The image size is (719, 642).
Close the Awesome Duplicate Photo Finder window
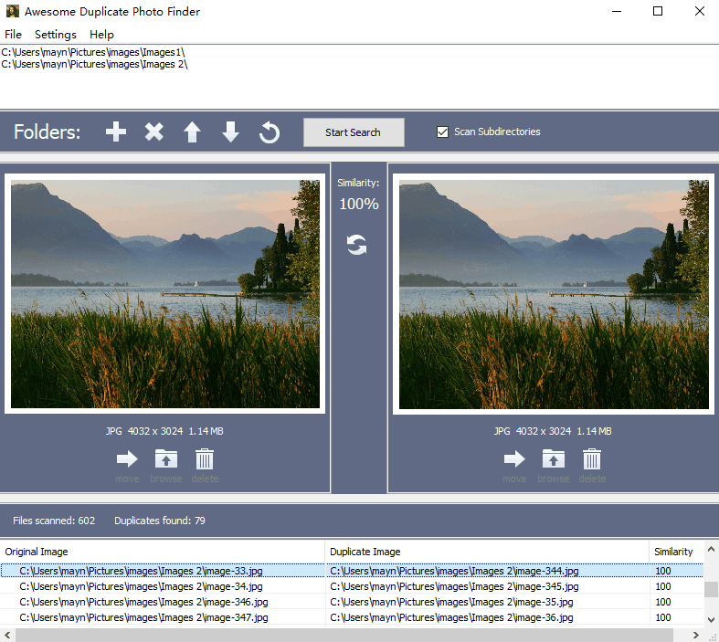[x=699, y=11]
